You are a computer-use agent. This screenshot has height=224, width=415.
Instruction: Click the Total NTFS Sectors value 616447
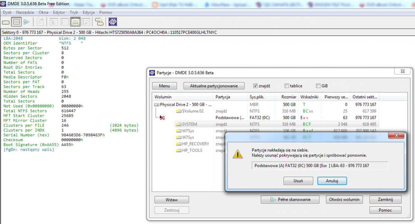pyautogui.click(x=68, y=111)
